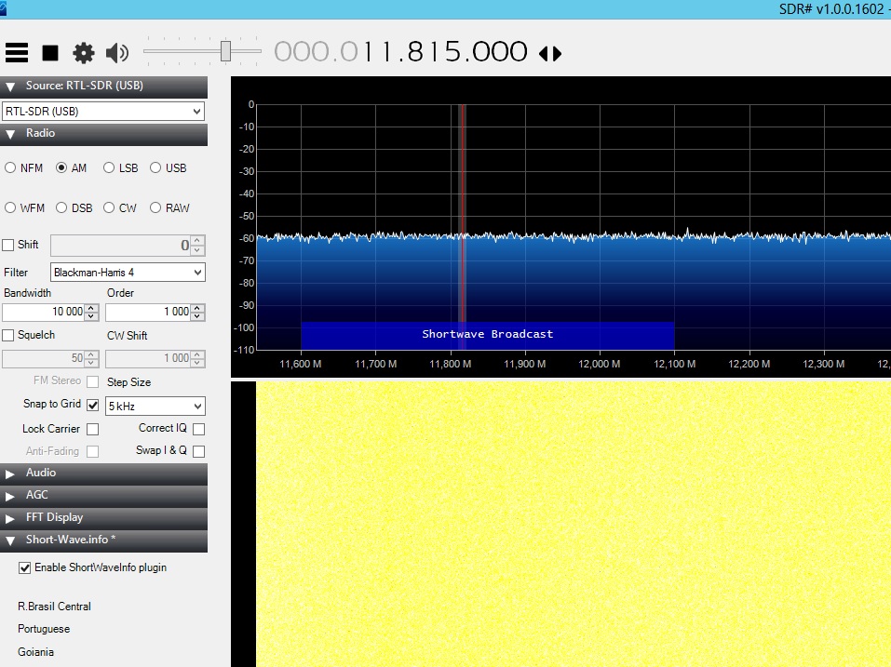Click the frequency tuning arrows icon

point(550,53)
